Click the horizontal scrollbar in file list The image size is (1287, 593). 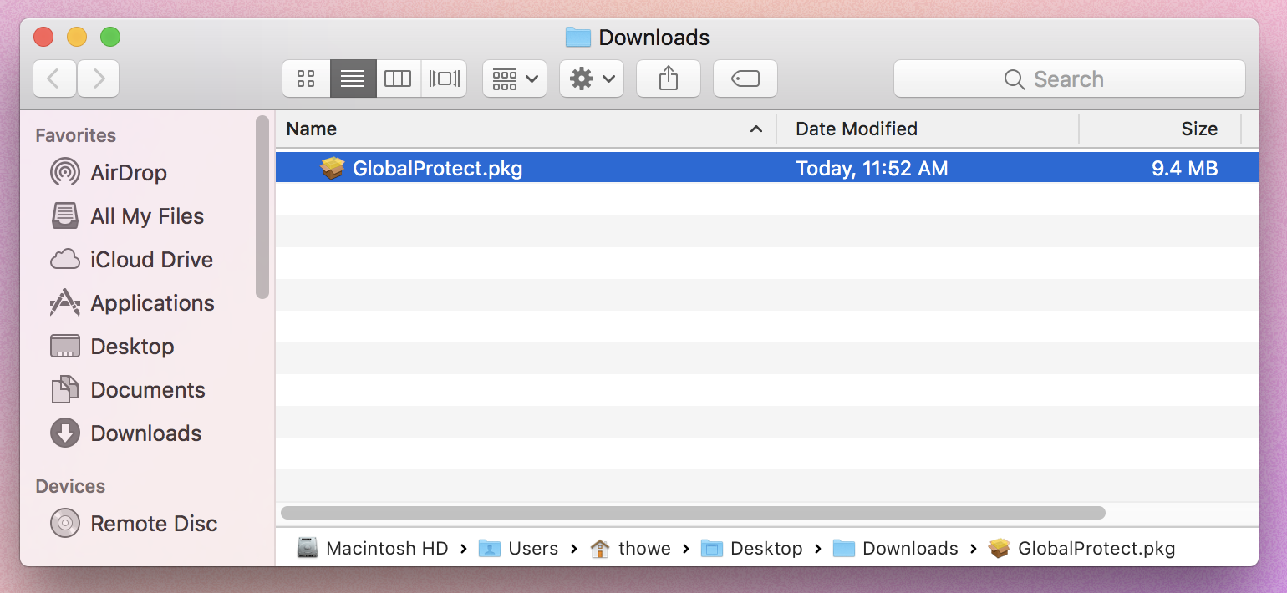pos(693,513)
